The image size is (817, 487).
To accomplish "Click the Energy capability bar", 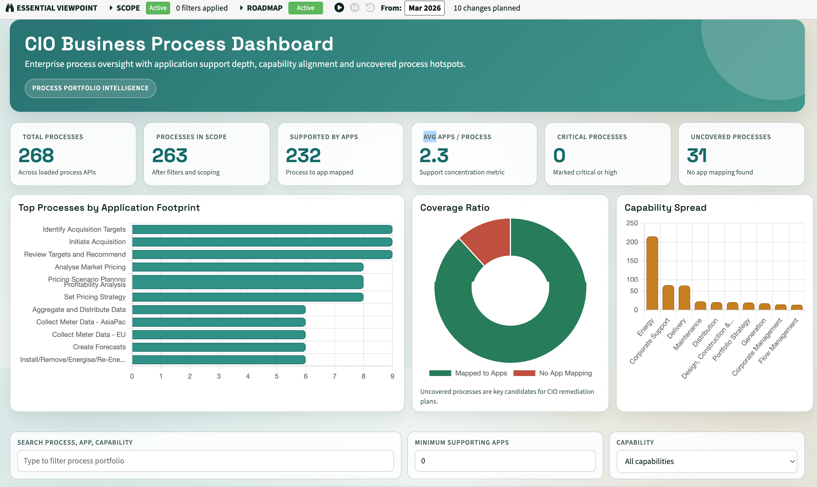I will point(652,273).
